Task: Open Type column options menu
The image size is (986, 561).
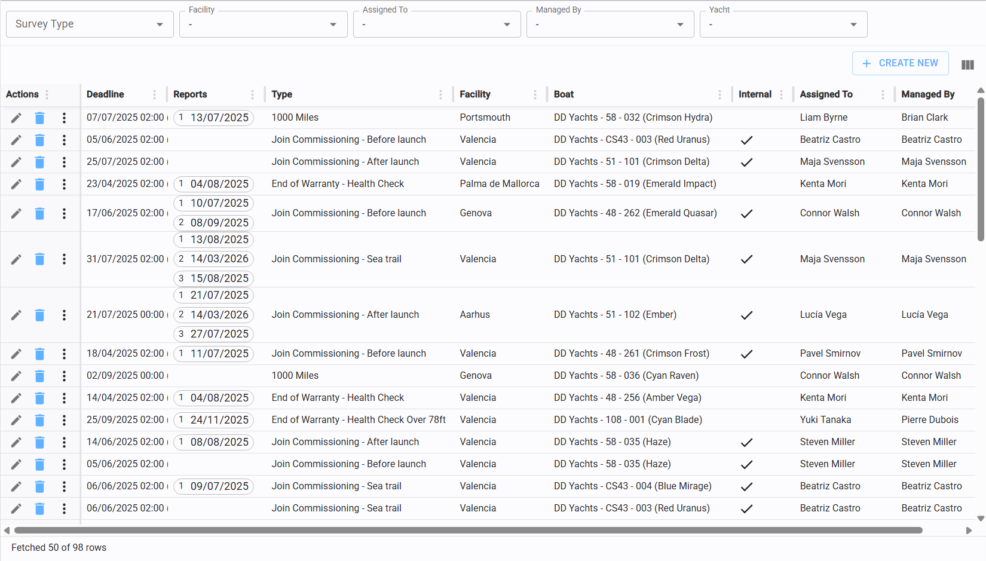Action: pos(440,94)
